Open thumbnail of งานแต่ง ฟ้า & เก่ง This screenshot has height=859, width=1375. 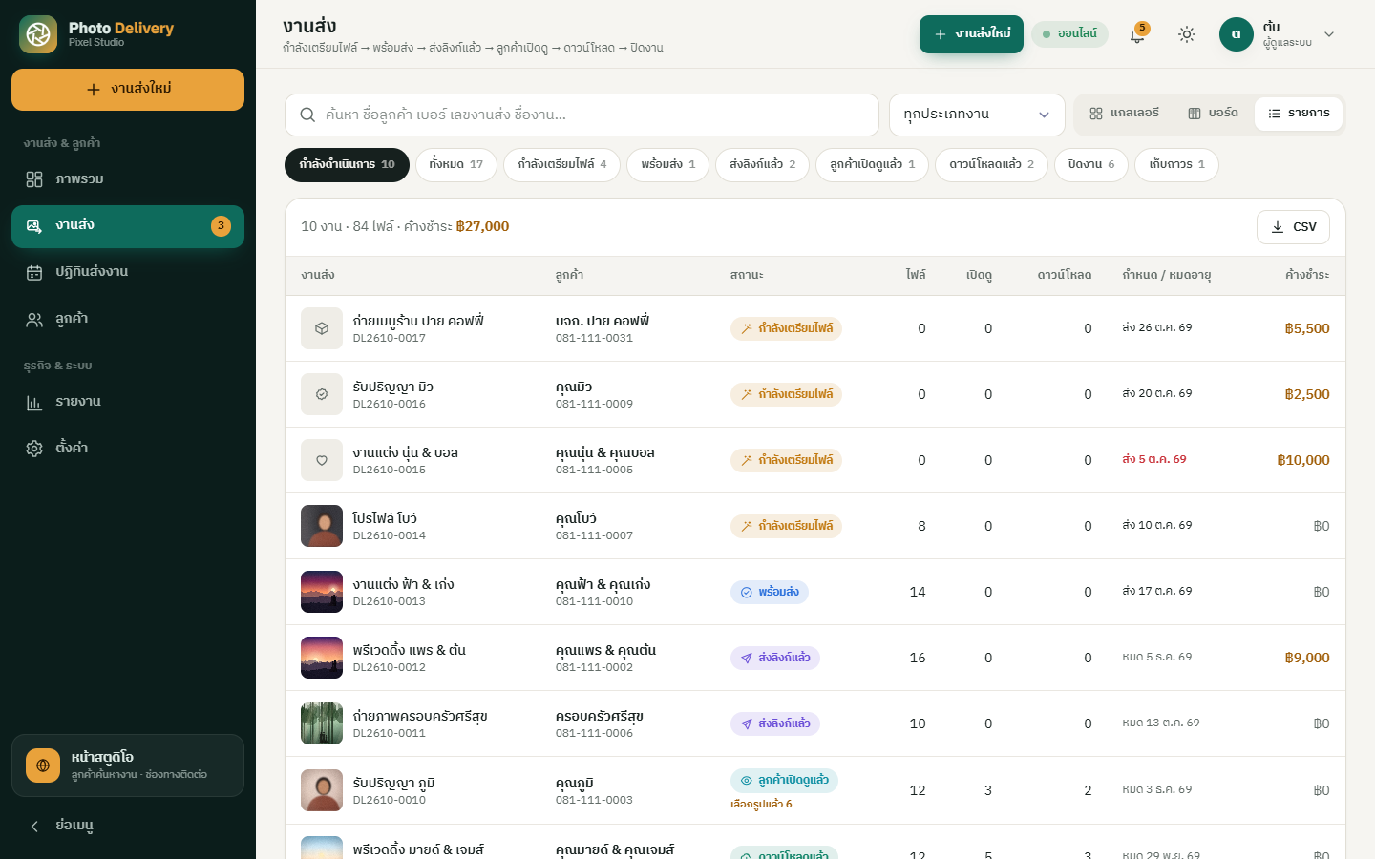[322, 592]
